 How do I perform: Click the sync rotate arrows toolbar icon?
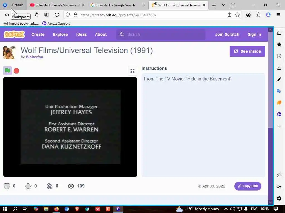pyautogui.click(x=37, y=15)
